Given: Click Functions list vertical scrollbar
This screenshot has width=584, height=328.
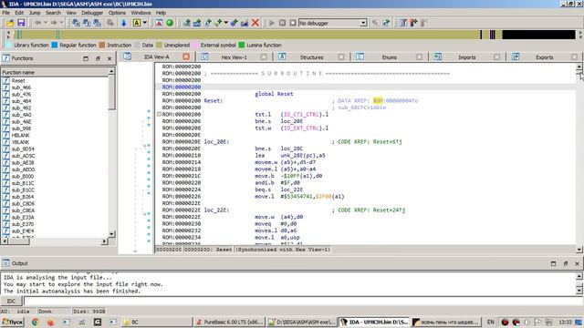Looking at the screenshot, I should tap(111, 152).
